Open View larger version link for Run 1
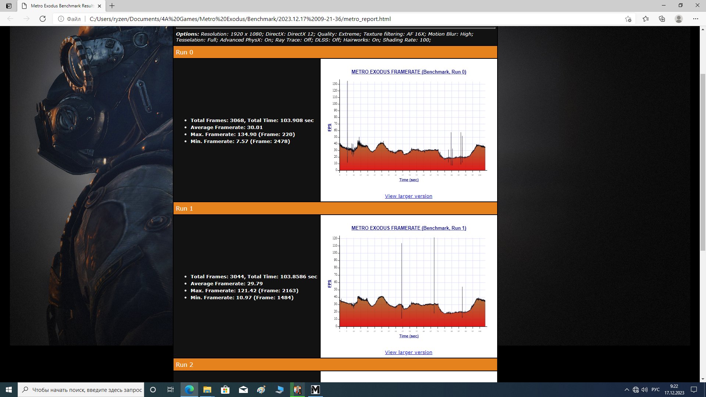This screenshot has width=706, height=397. [x=409, y=352]
